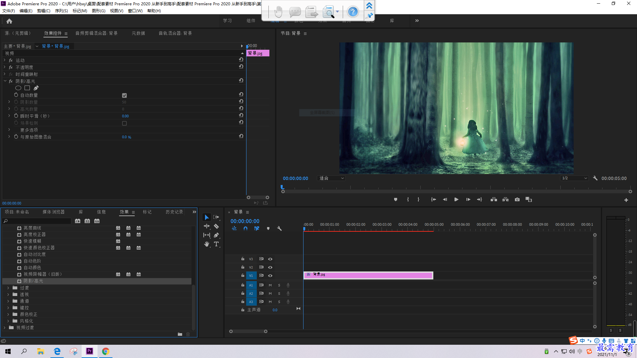Select the Track Select Forward tool
The height and width of the screenshot is (358, 637).
(x=216, y=217)
